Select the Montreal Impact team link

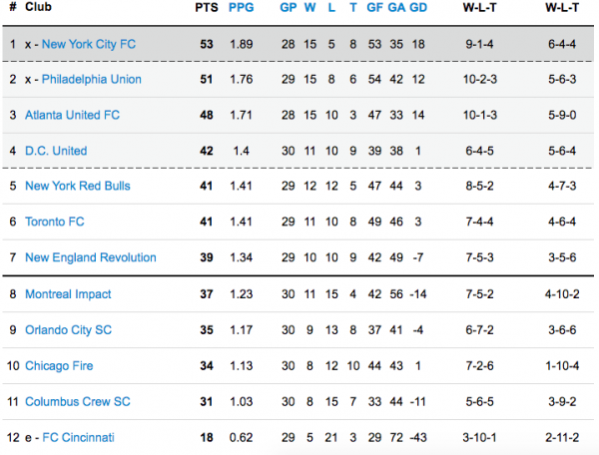[68, 294]
